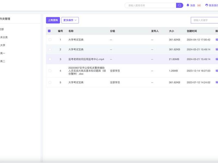Click the 件夹管理 sidebar heading

pos(5,19)
